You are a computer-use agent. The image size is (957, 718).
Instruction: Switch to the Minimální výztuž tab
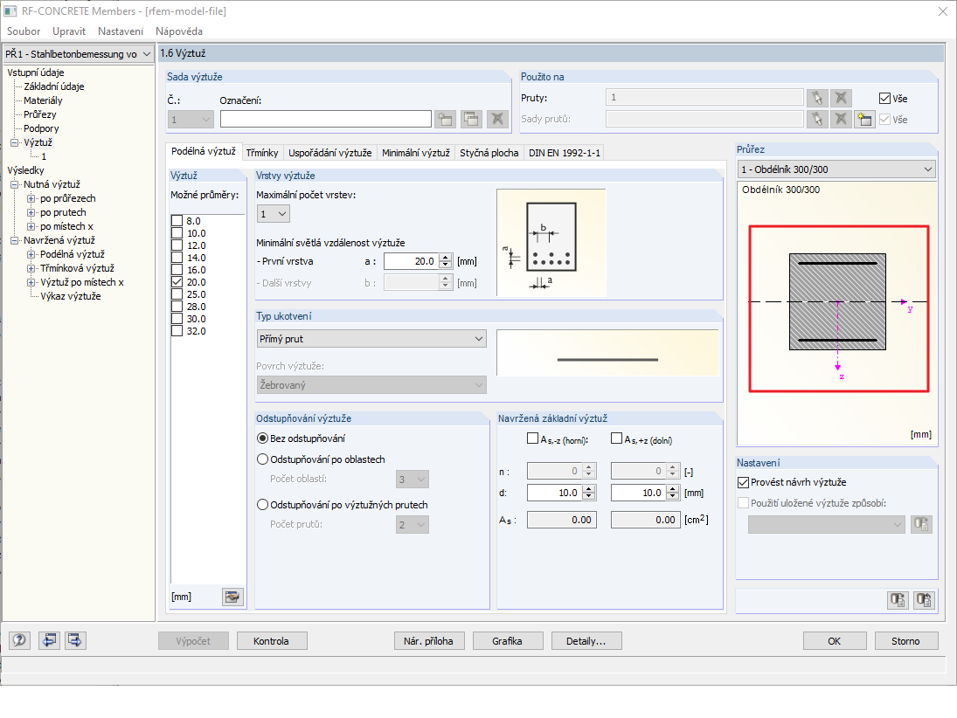click(x=416, y=153)
